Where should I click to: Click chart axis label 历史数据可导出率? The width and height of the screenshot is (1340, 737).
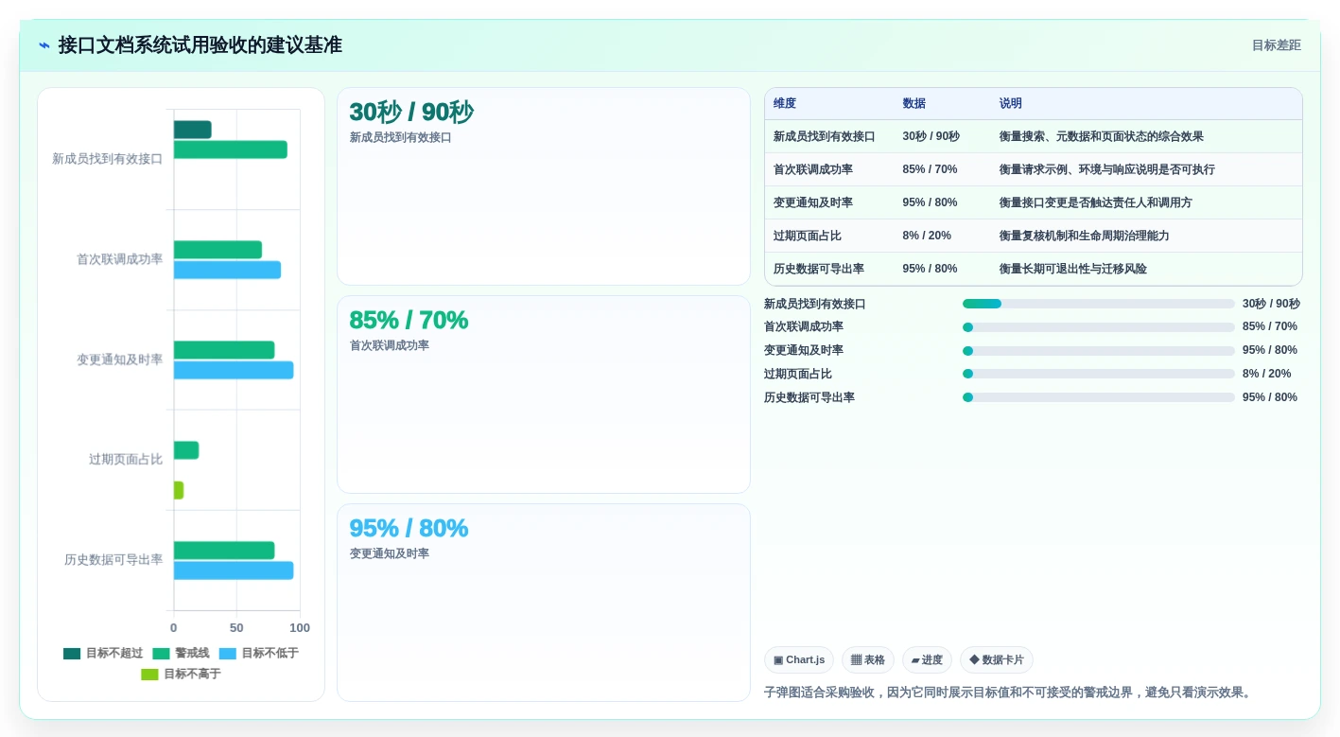click(113, 560)
